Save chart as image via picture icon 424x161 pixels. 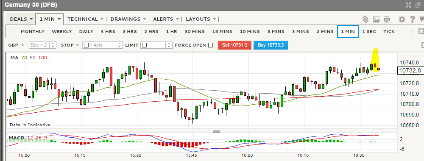click(x=376, y=19)
